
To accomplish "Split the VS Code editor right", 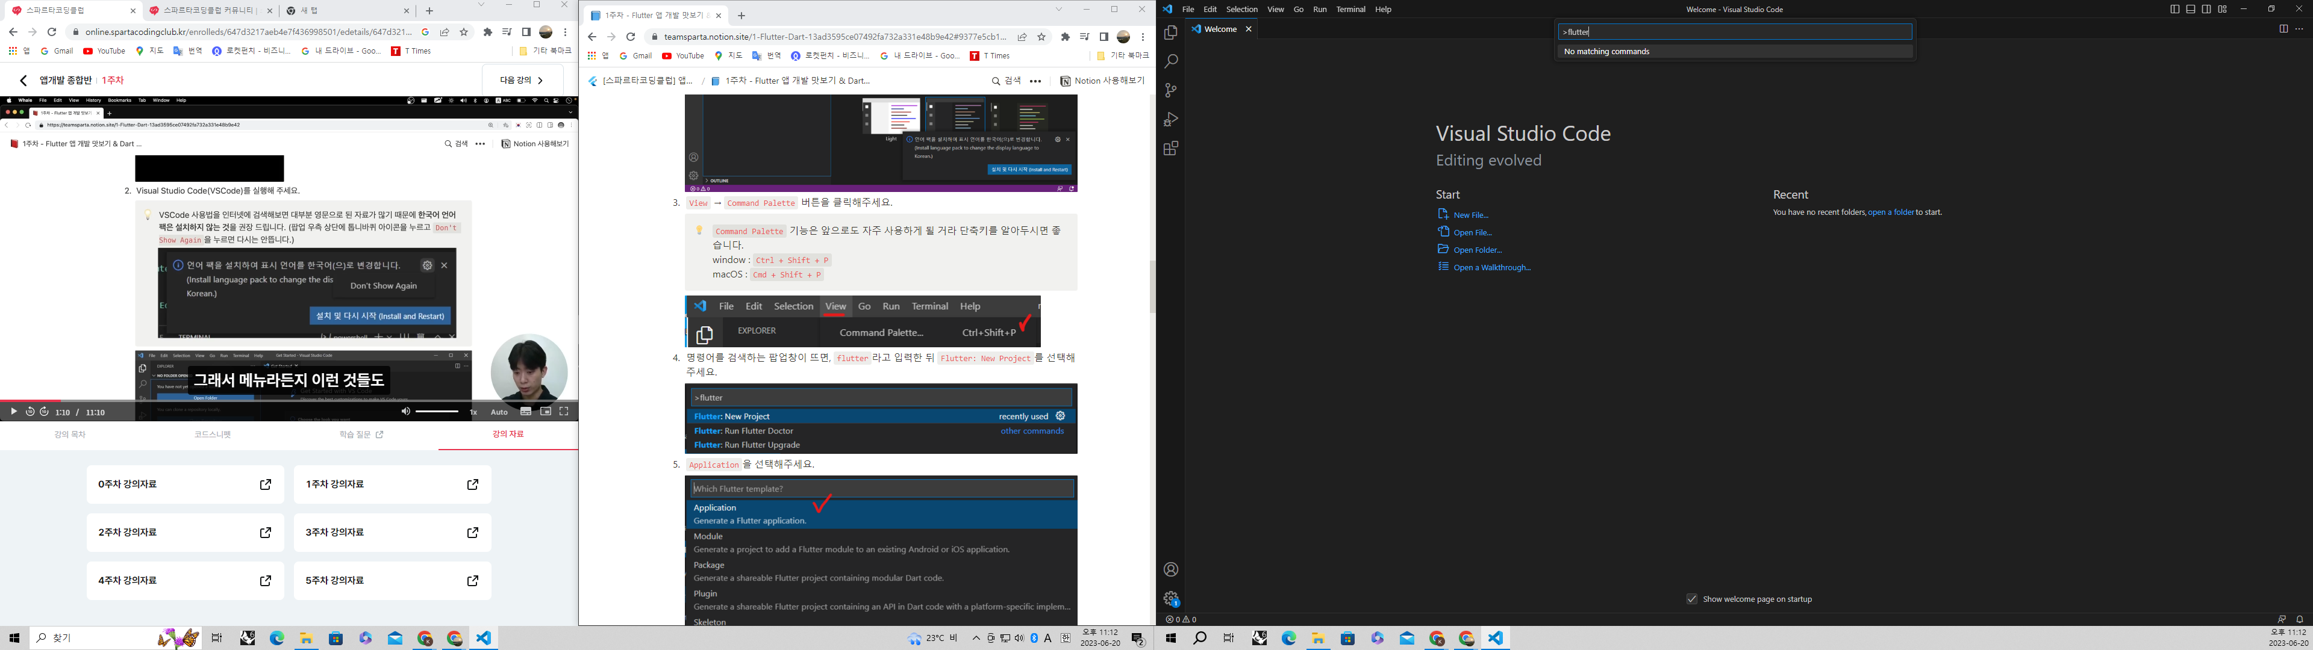I will [x=2283, y=29].
